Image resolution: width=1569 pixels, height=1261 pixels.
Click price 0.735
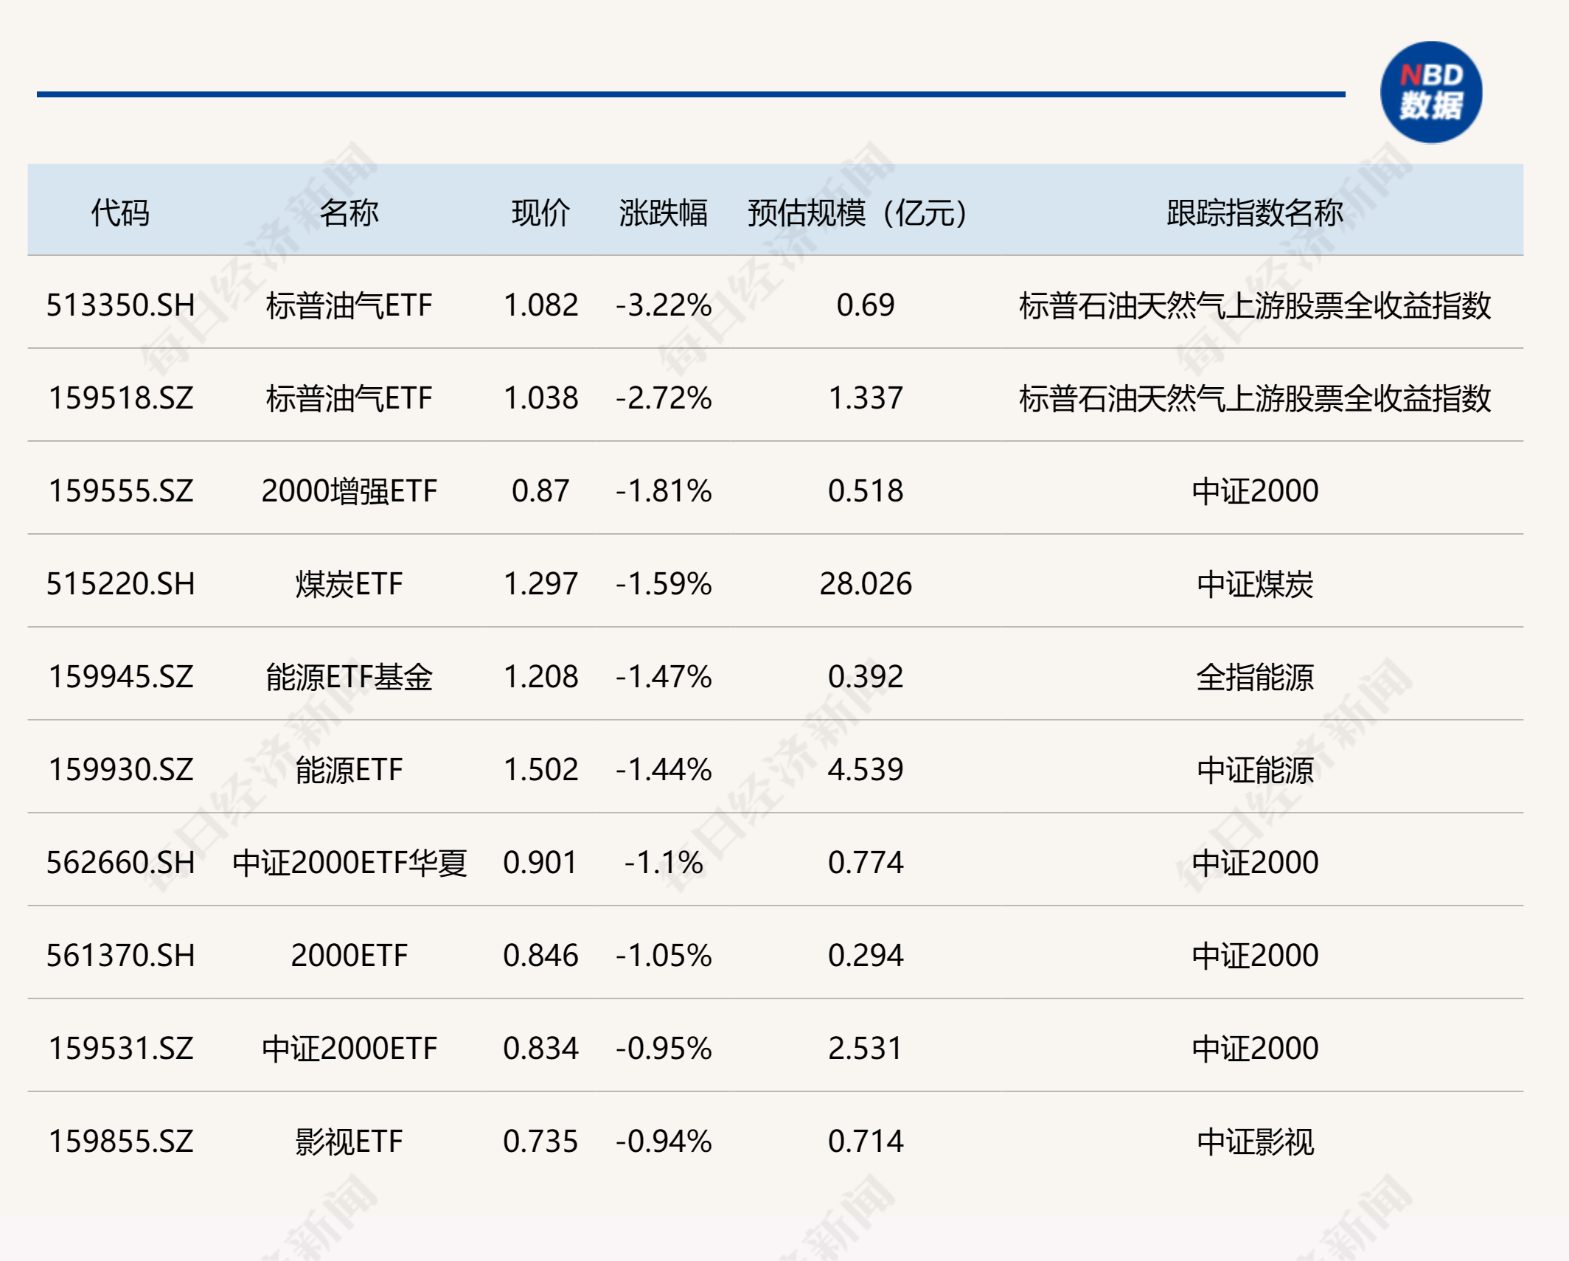coord(540,1142)
